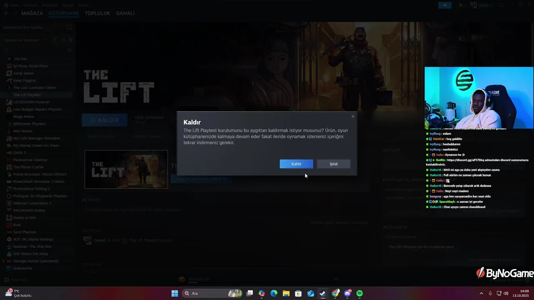
Task: Open Outlook from the taskbar
Action: [x=310, y=293]
